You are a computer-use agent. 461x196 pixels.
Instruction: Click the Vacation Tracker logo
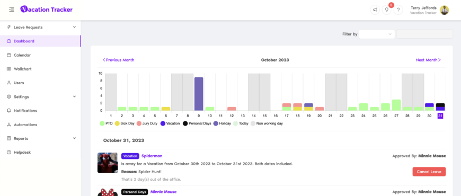(47, 10)
